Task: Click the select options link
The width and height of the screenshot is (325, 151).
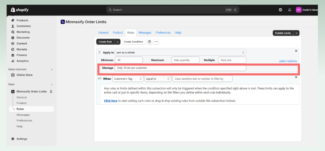Action: (288, 61)
